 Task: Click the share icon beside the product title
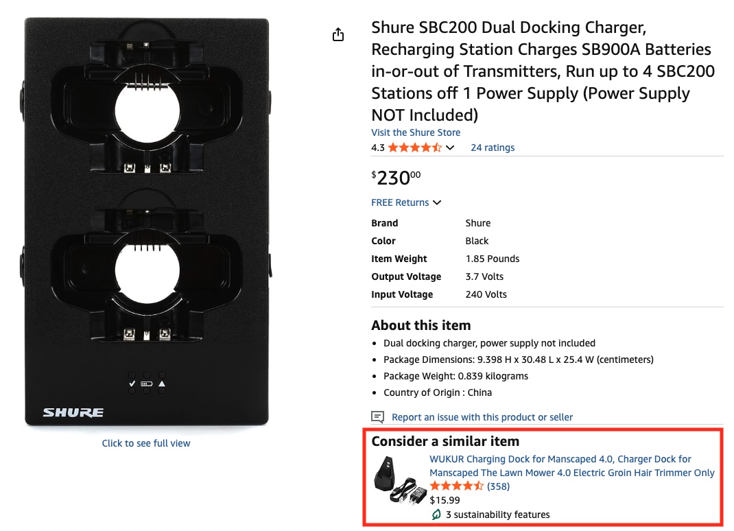pos(338,35)
